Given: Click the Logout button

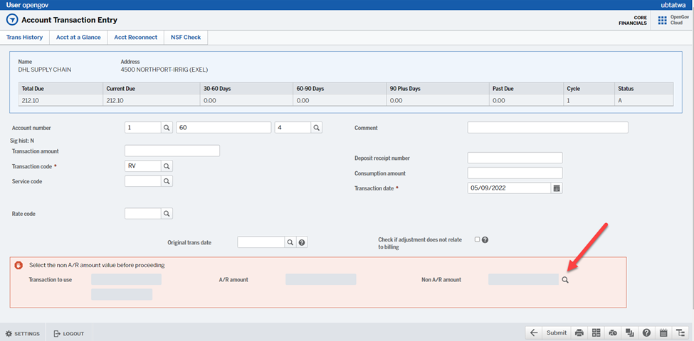Looking at the screenshot, I should tap(68, 333).
